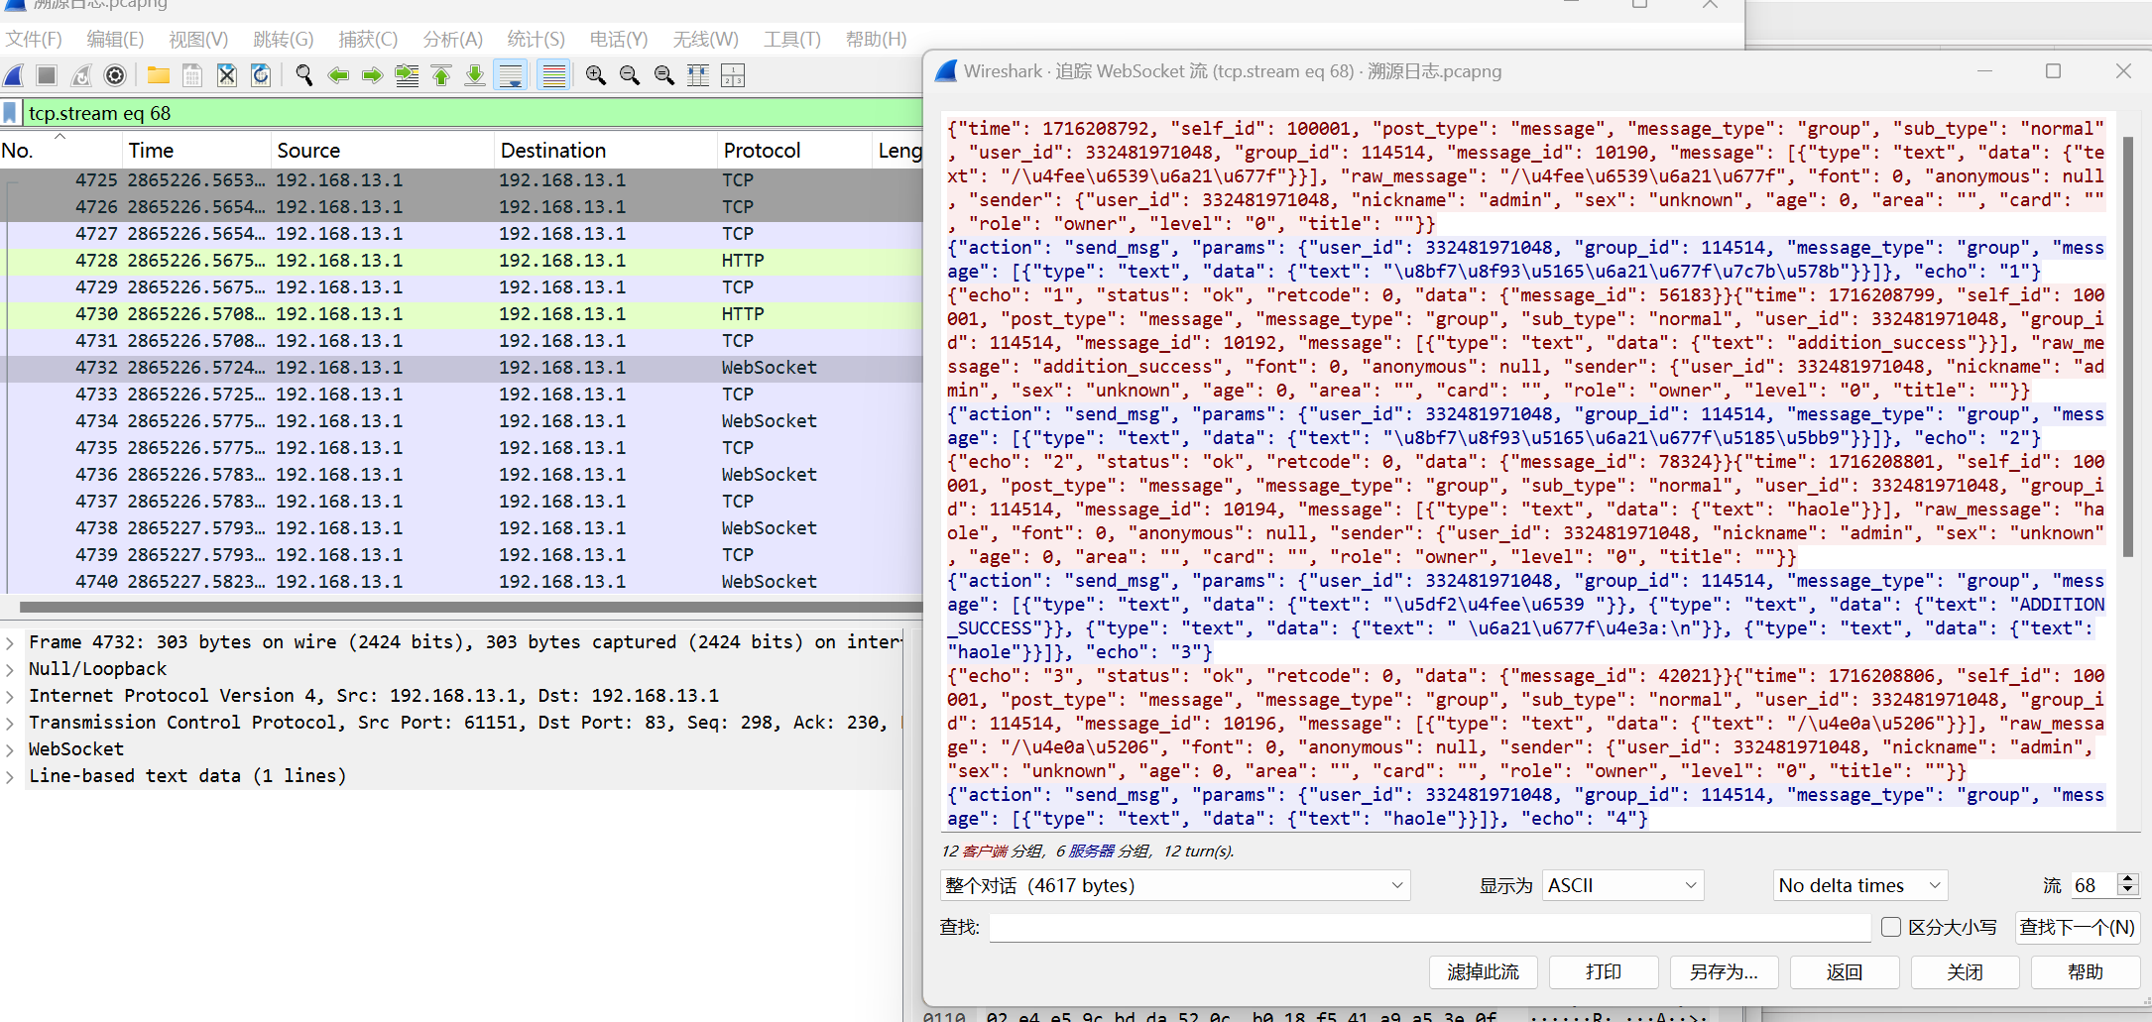
Task: Click the 滤掉此流 button
Action: click(1483, 972)
